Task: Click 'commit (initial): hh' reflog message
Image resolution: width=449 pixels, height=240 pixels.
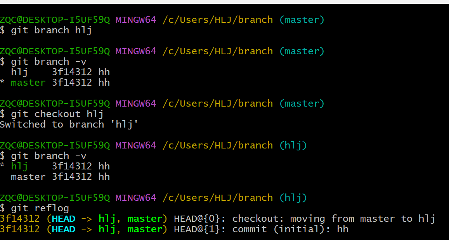Action: [290, 229]
